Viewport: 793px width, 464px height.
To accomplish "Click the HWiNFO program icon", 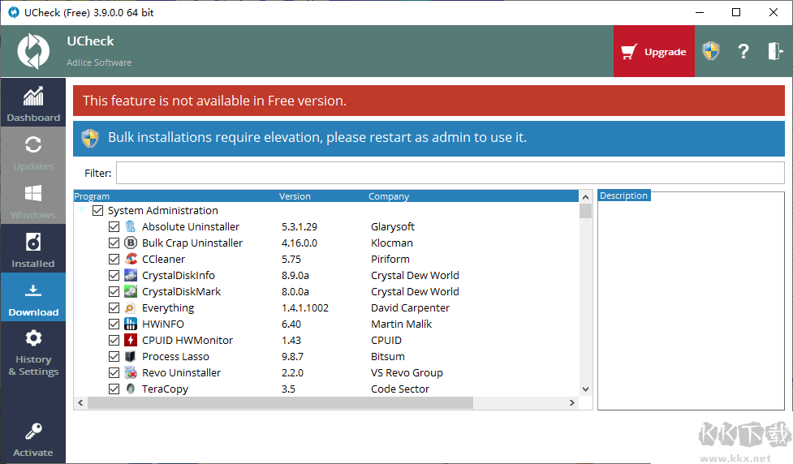I will [x=131, y=324].
